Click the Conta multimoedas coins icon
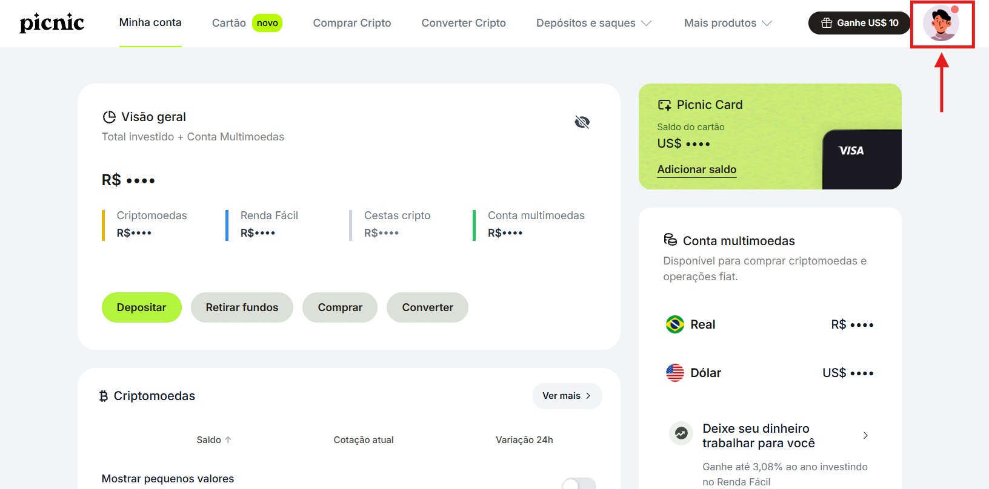This screenshot has height=489, width=989. [670, 240]
